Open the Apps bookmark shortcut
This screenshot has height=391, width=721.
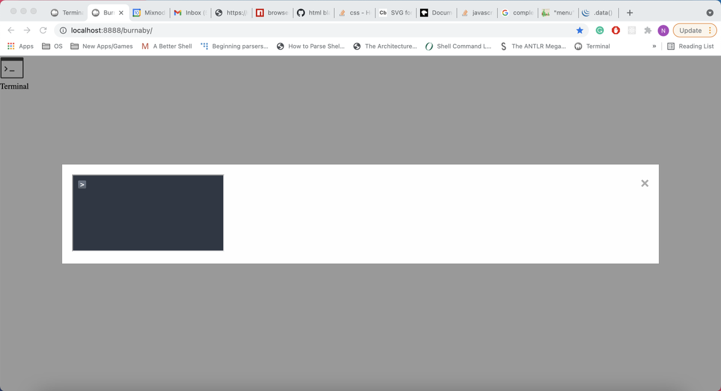[x=20, y=46]
